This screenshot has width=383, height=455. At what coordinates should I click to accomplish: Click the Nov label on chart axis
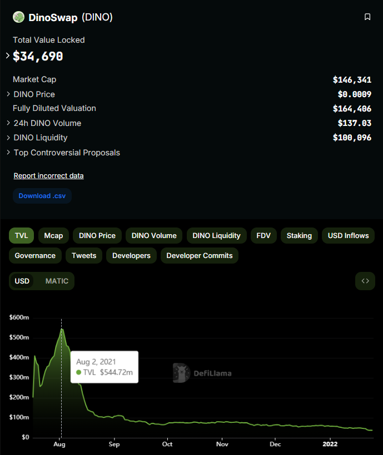[x=222, y=444]
